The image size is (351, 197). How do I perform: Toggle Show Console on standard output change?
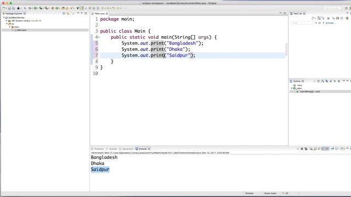click(x=323, y=149)
